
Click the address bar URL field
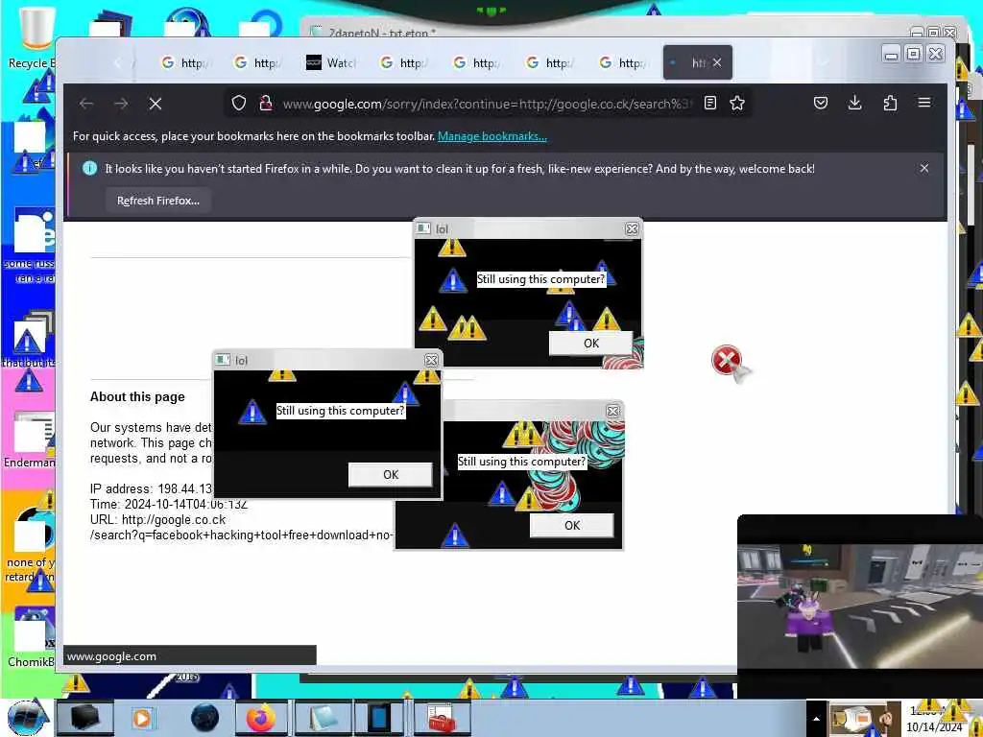click(x=486, y=104)
